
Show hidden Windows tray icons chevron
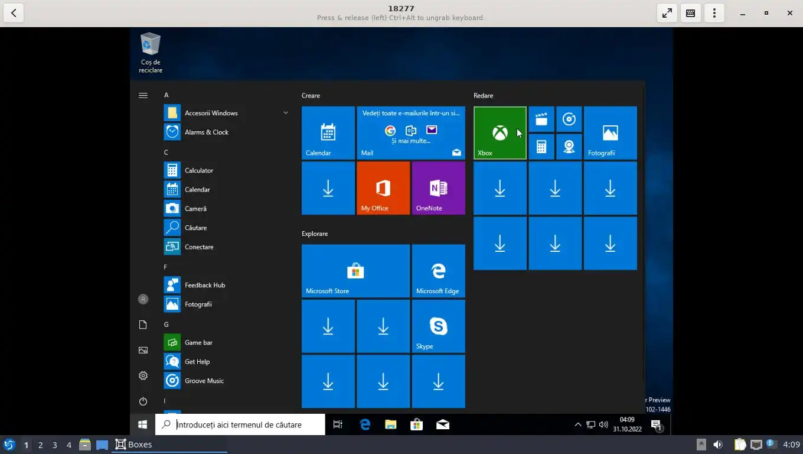pyautogui.click(x=578, y=424)
